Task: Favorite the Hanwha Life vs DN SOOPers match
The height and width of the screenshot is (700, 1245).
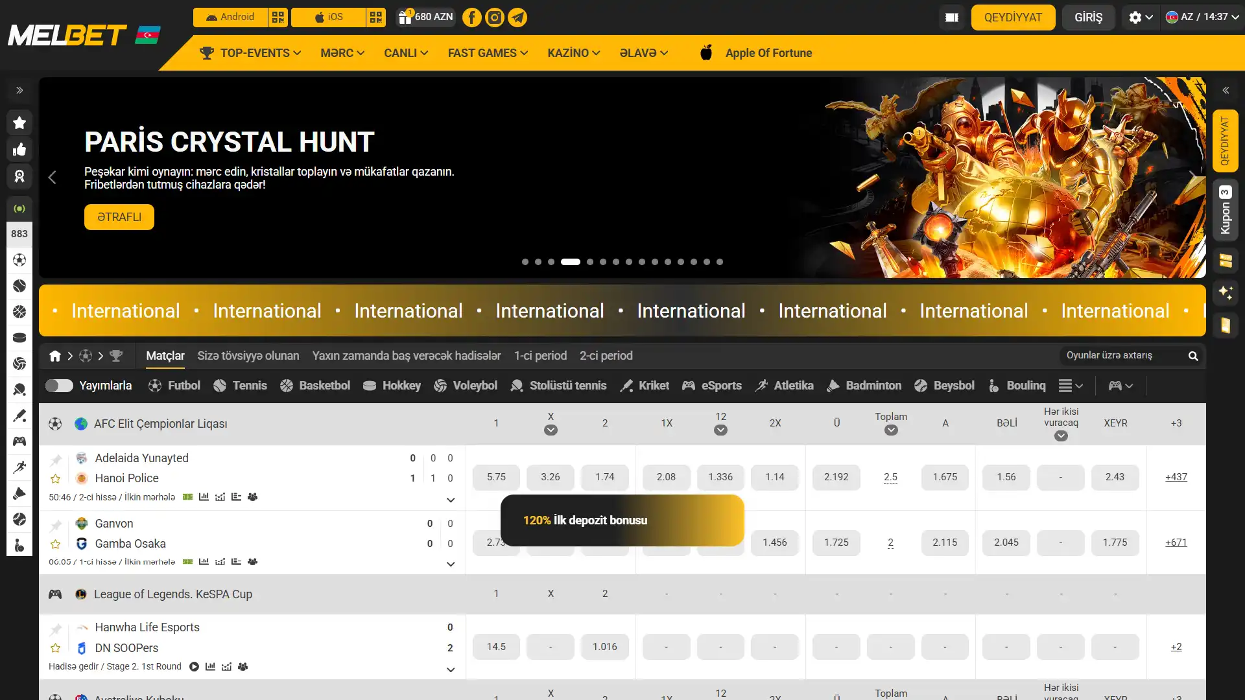Action: 56,648
